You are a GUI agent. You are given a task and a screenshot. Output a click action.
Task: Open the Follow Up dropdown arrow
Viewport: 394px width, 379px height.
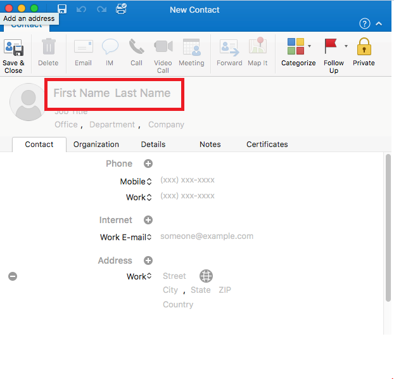click(x=346, y=46)
